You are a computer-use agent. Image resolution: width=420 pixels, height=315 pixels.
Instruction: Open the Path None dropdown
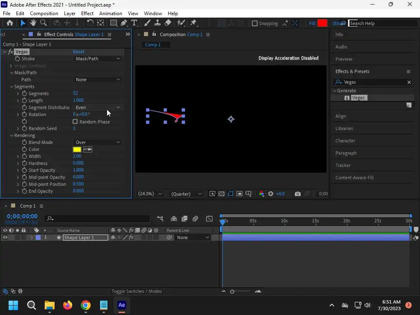point(98,80)
